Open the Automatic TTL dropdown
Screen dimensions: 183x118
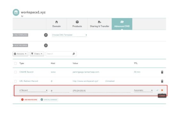tap(143, 90)
